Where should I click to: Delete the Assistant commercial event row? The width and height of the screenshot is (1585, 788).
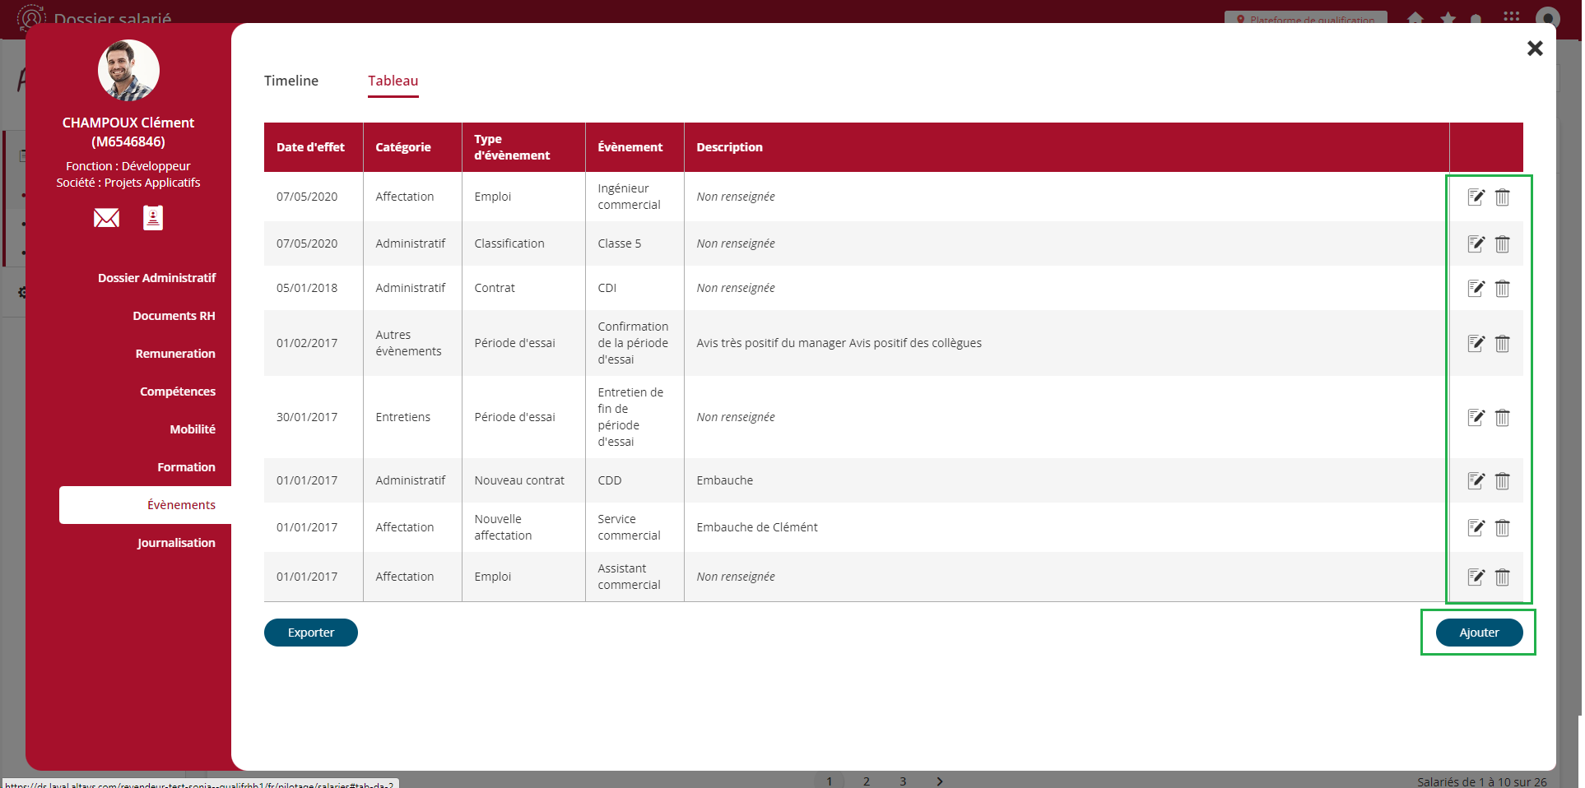coord(1502,577)
